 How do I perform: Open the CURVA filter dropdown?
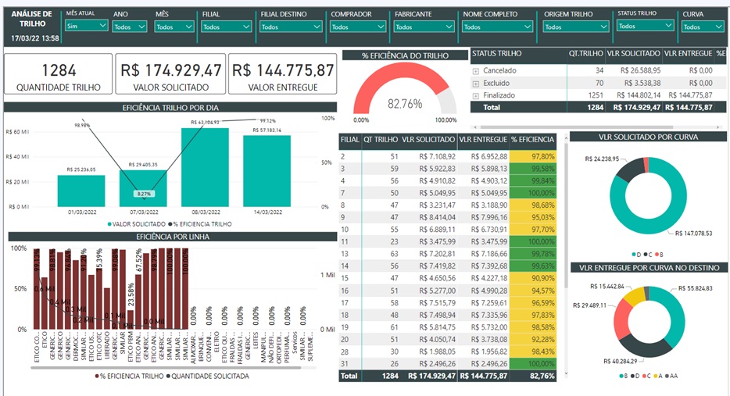(701, 27)
